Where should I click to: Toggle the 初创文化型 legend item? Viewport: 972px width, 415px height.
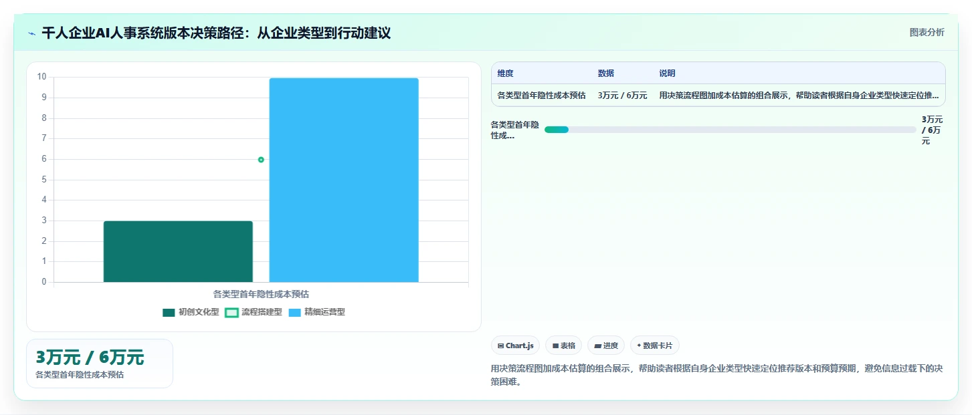tap(191, 312)
